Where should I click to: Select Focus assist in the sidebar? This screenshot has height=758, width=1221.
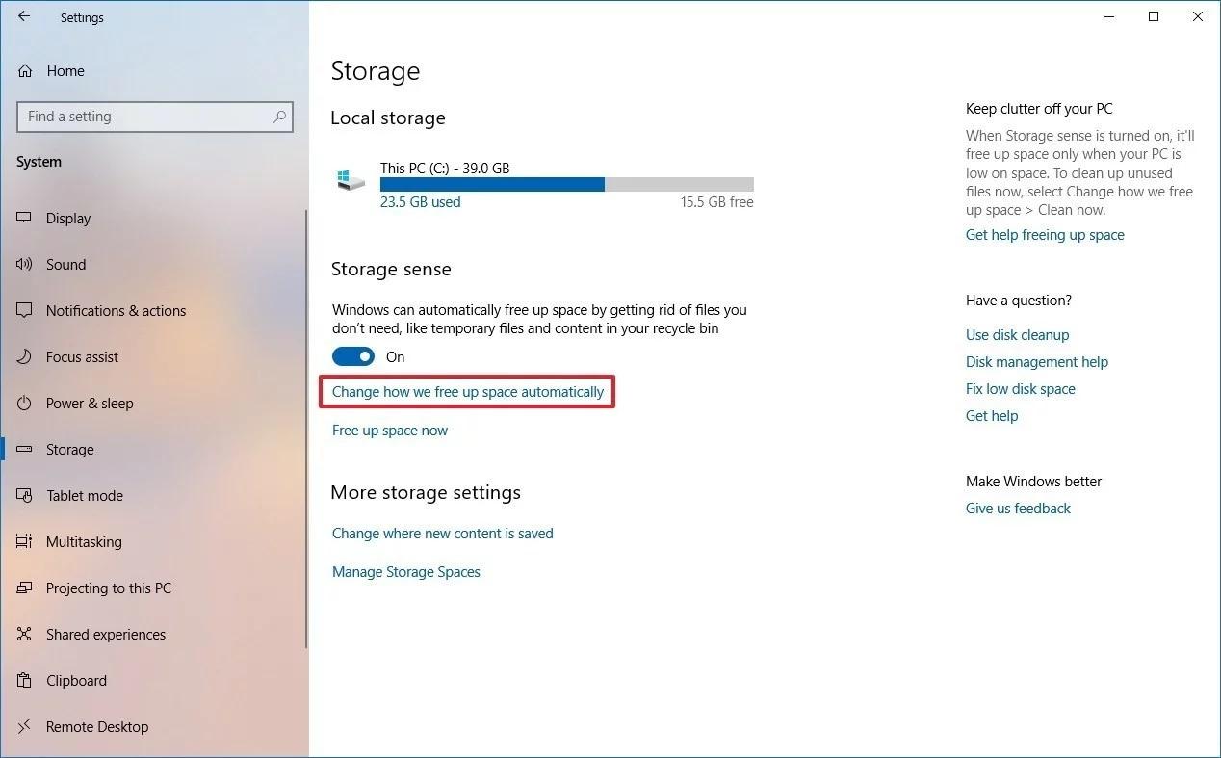pyautogui.click(x=82, y=356)
